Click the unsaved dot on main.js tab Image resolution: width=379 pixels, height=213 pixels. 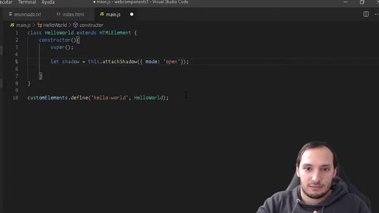click(x=131, y=14)
